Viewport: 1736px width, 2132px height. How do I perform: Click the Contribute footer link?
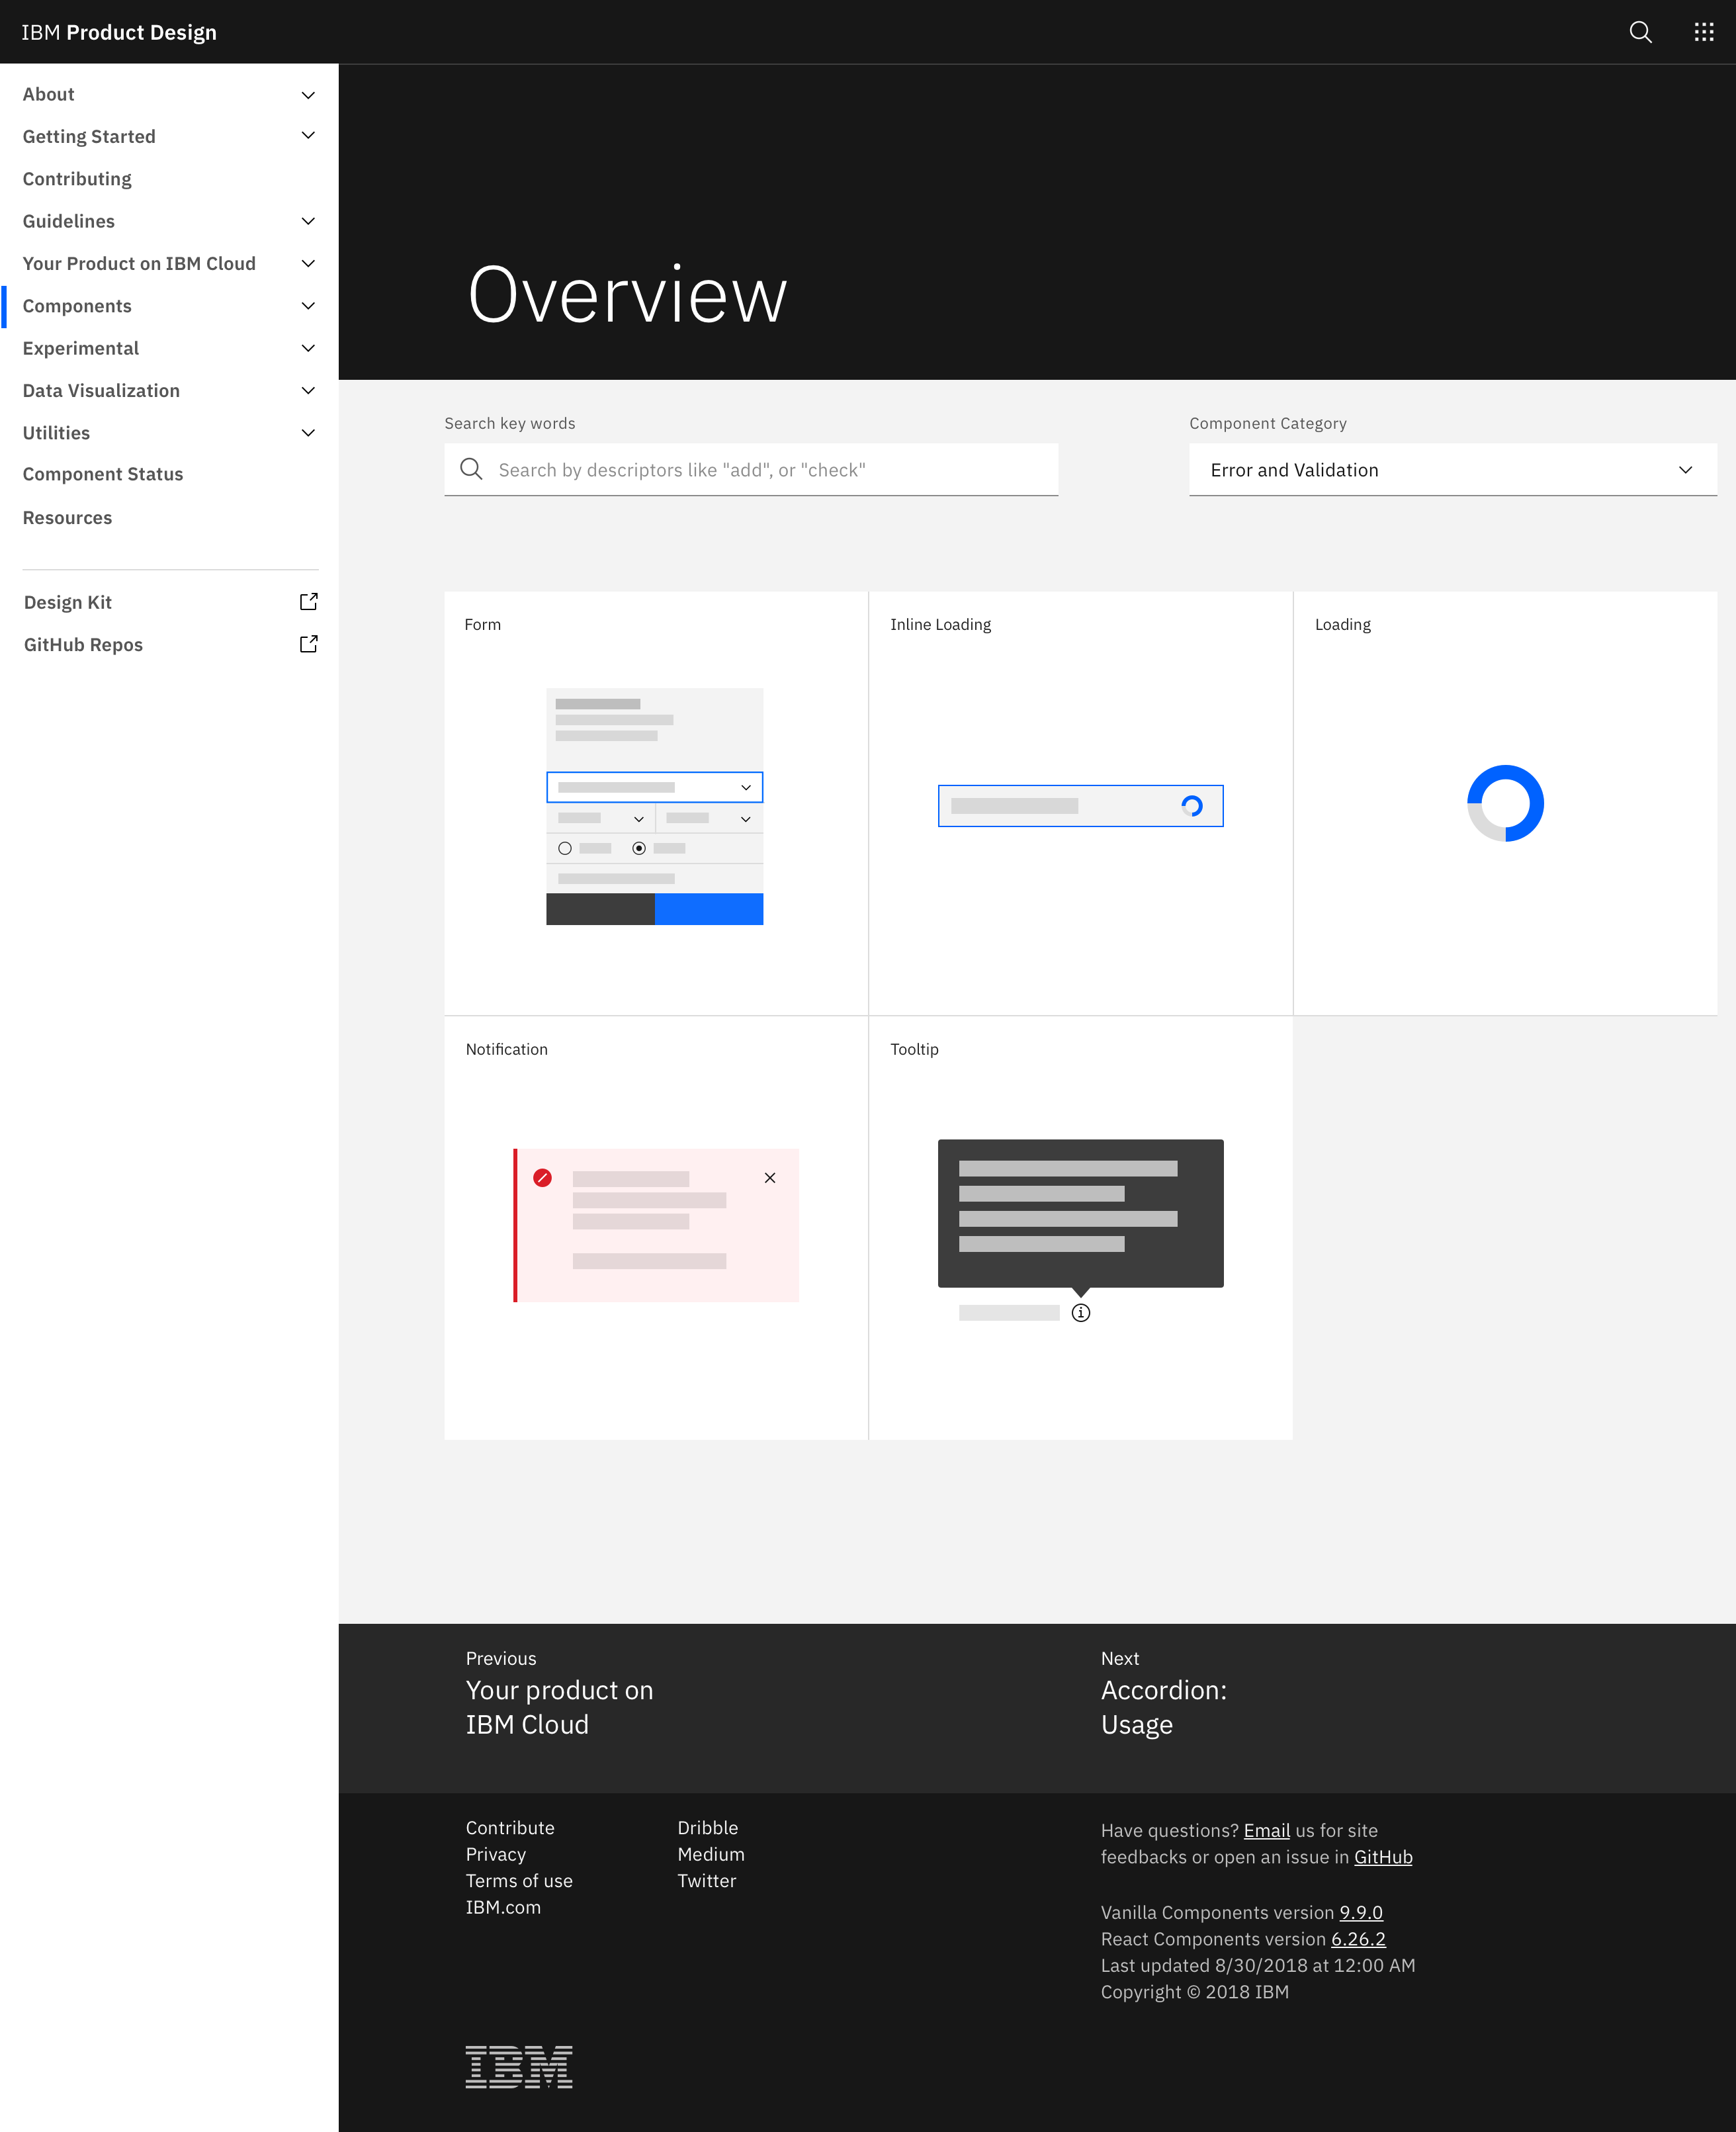[x=510, y=1827]
